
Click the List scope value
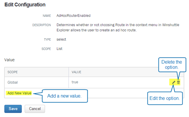60,49
